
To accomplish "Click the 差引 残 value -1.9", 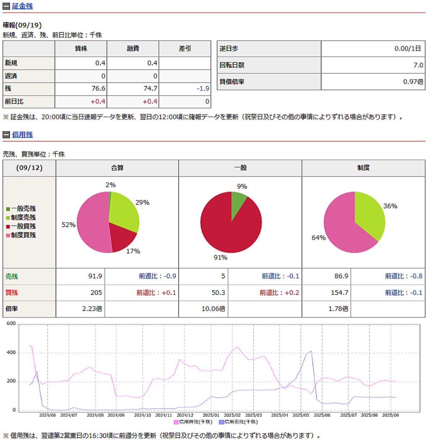I will 203,89.
